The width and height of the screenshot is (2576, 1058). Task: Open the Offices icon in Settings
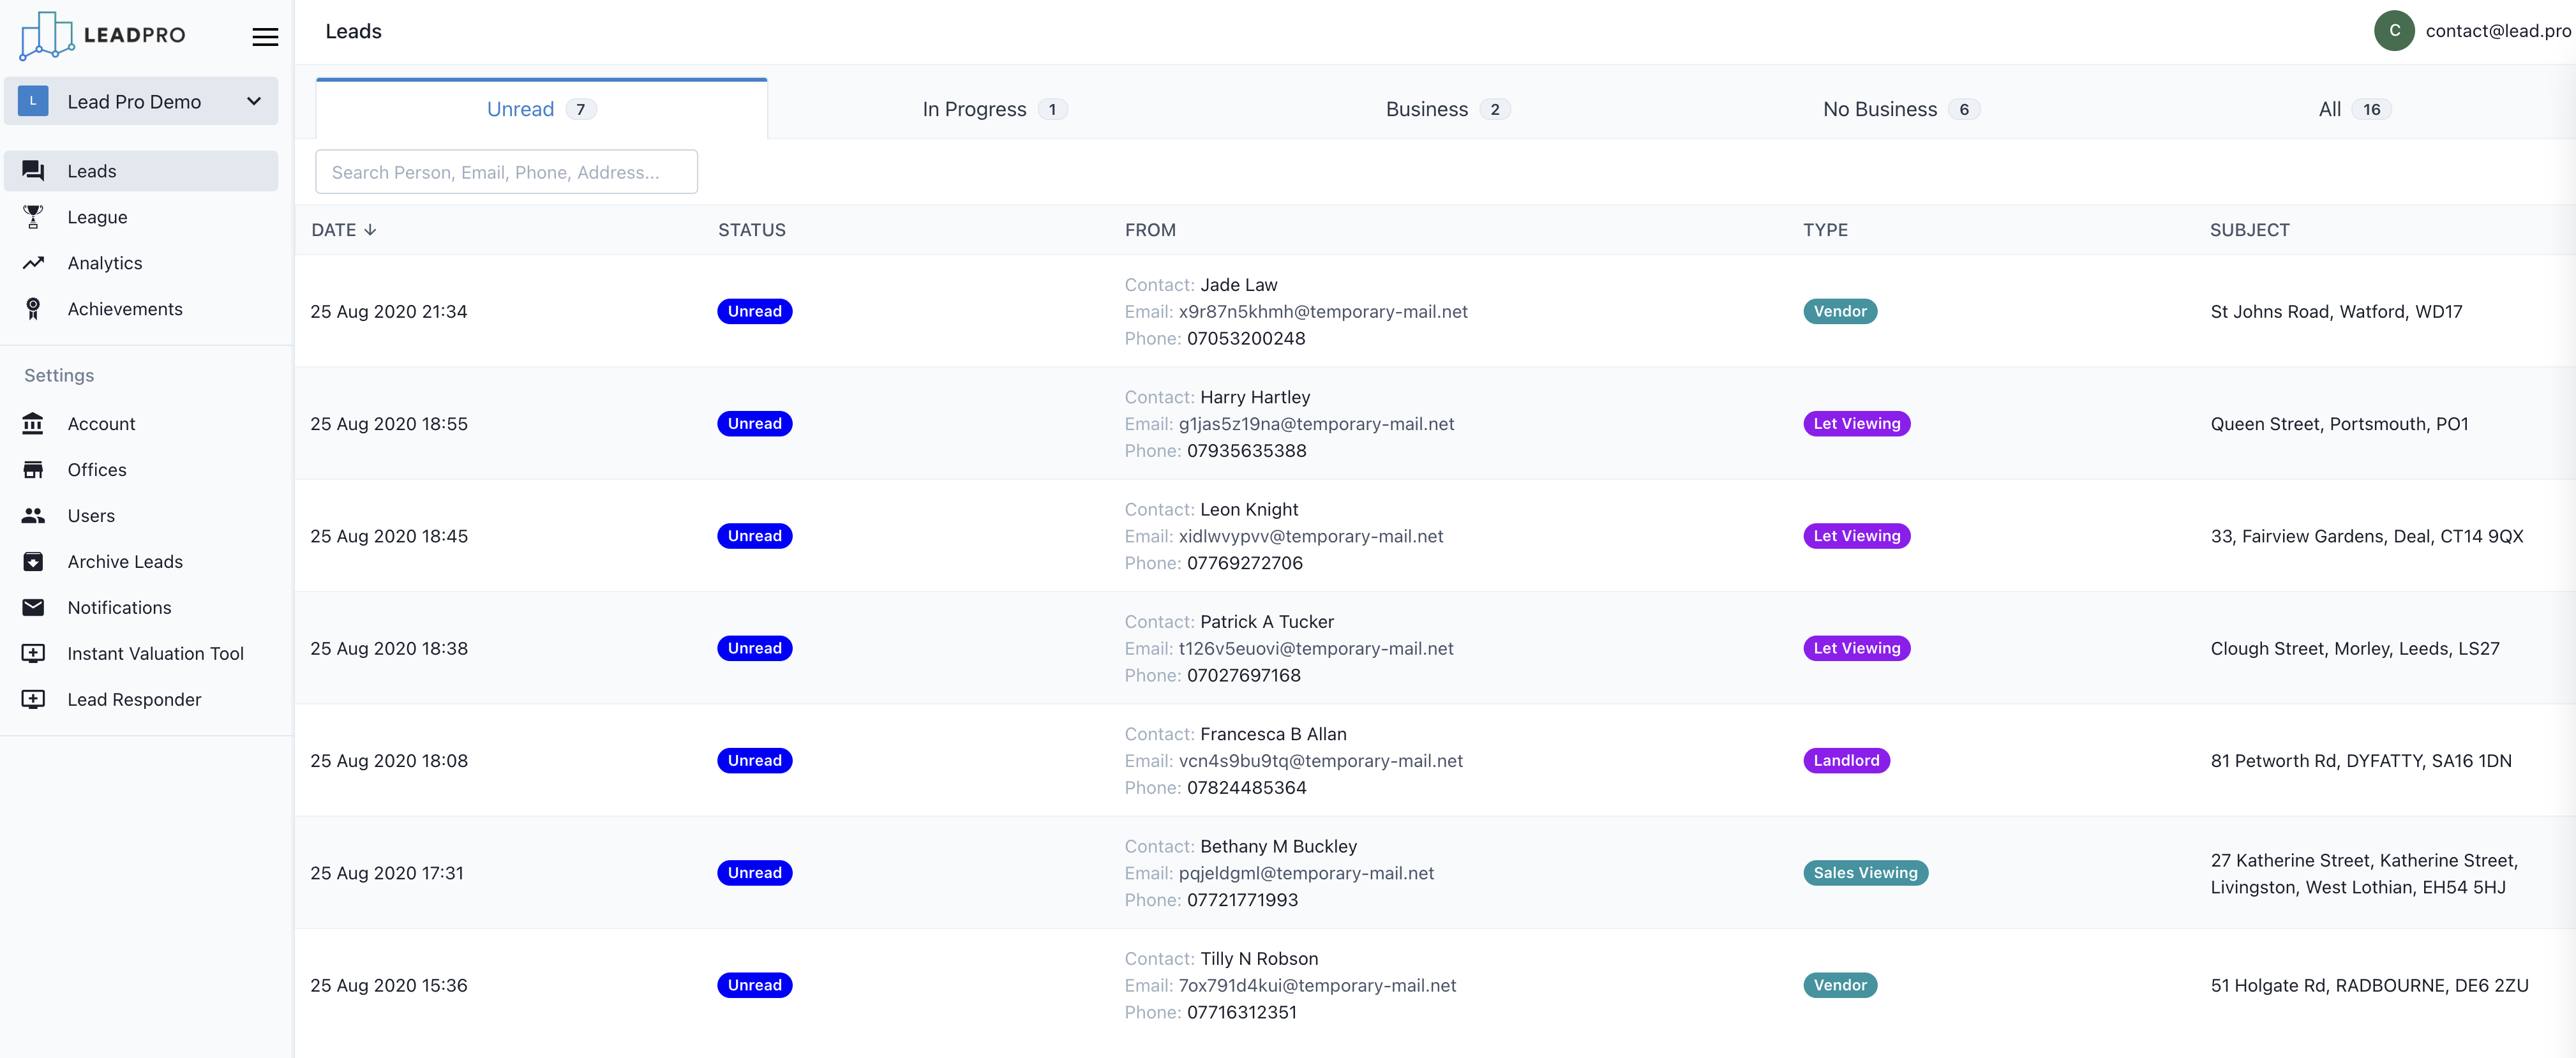[x=34, y=469]
